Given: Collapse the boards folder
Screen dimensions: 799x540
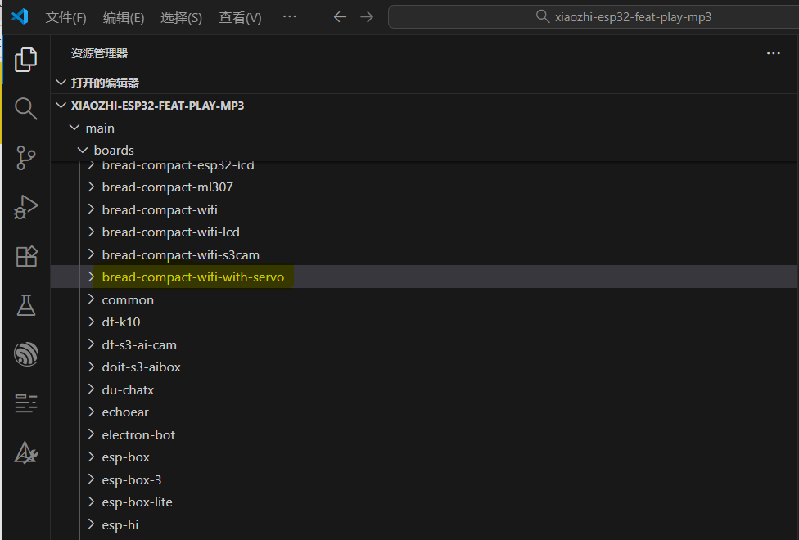Looking at the screenshot, I should (x=83, y=151).
